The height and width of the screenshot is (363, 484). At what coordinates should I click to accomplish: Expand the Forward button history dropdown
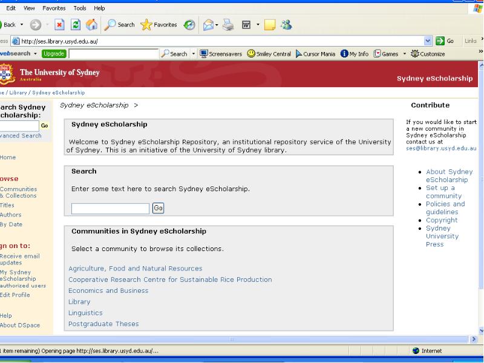point(47,25)
